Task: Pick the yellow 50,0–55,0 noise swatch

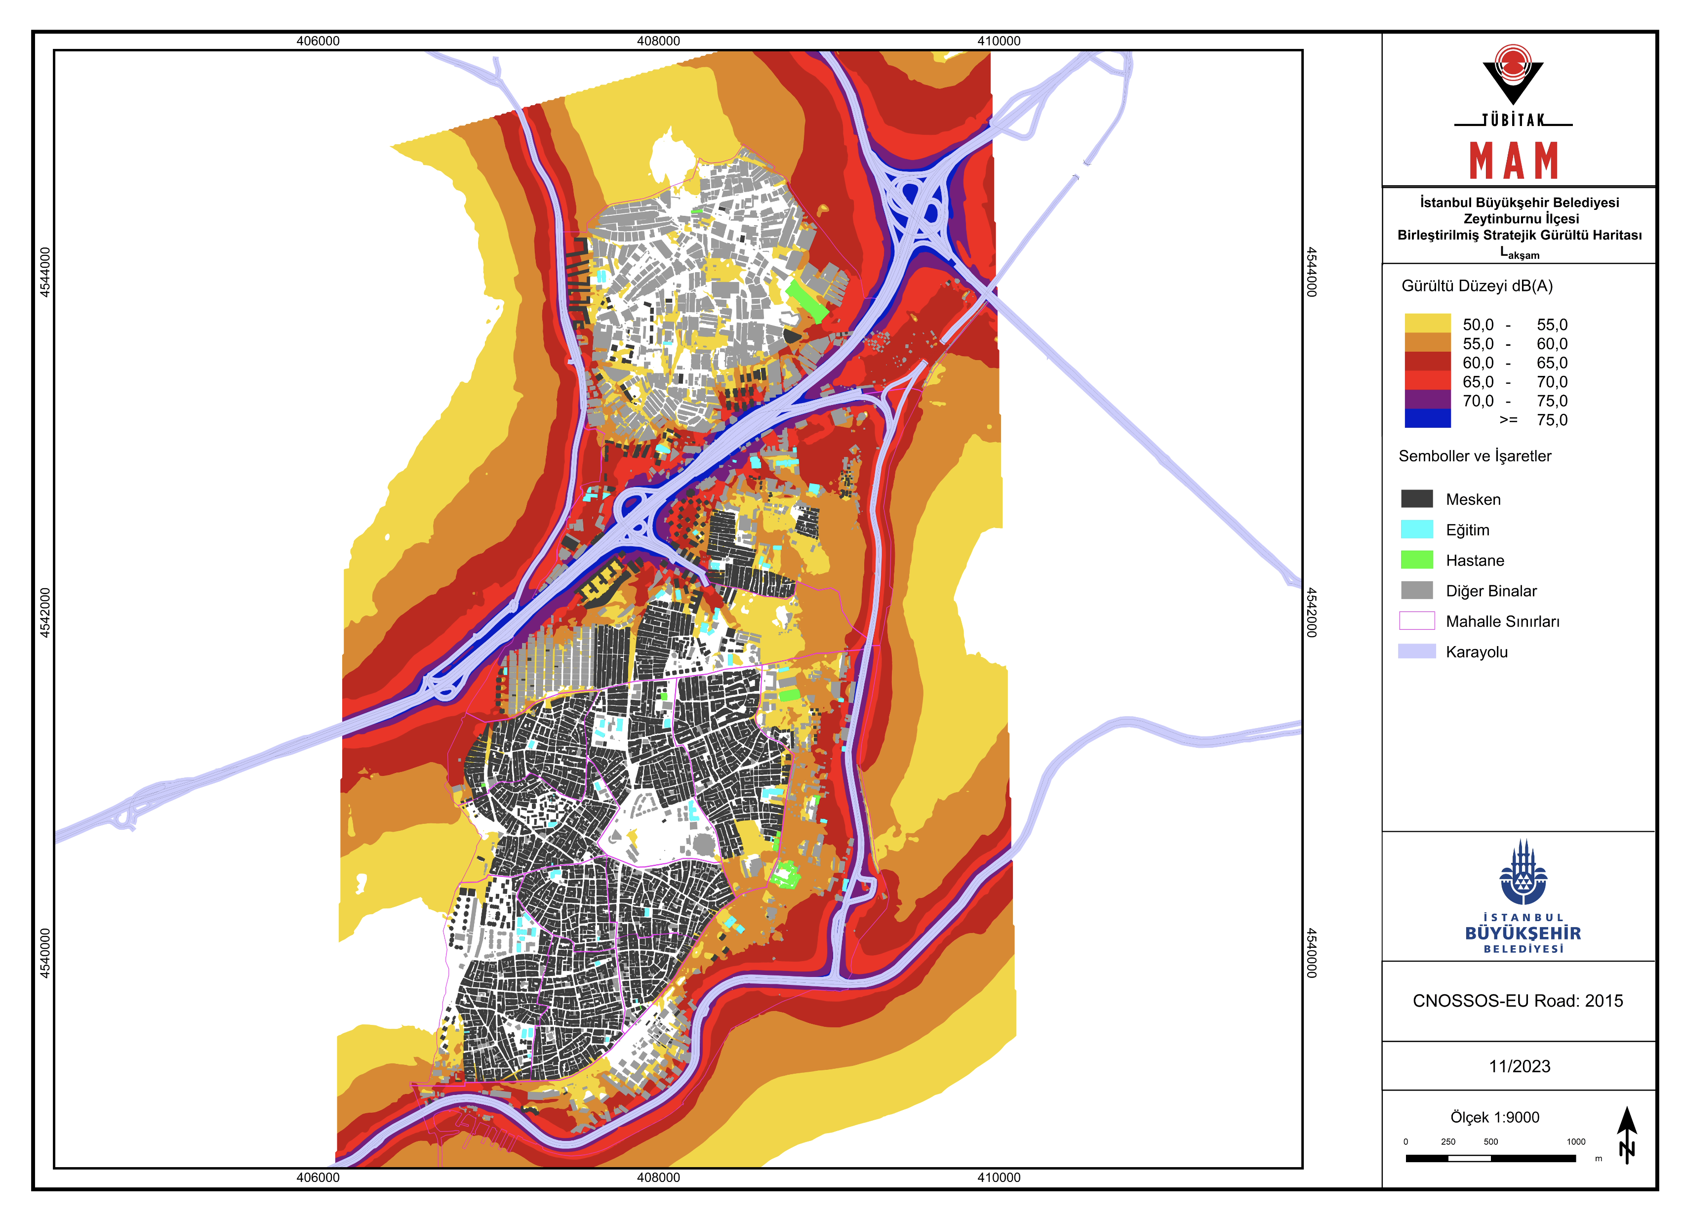Action: (x=1427, y=323)
